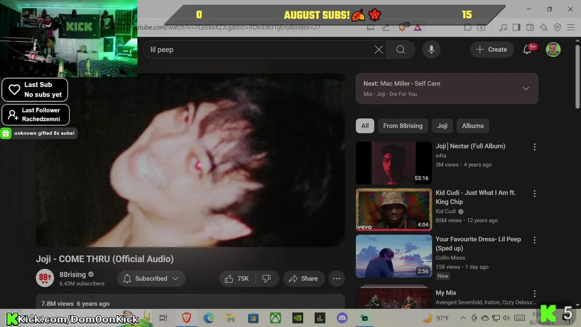Click the Create button

point(491,50)
